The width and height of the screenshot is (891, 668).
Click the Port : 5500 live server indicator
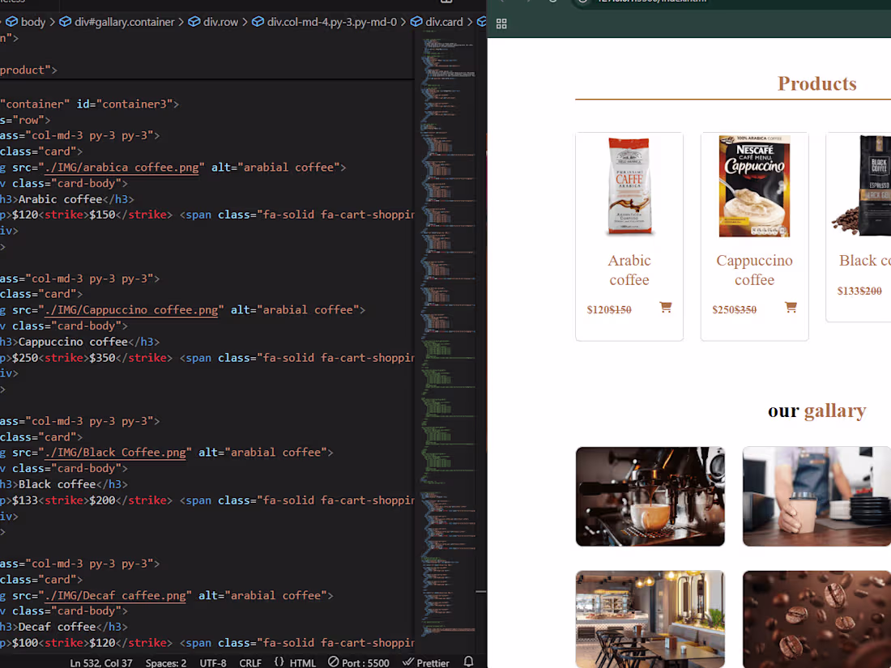pos(359,662)
